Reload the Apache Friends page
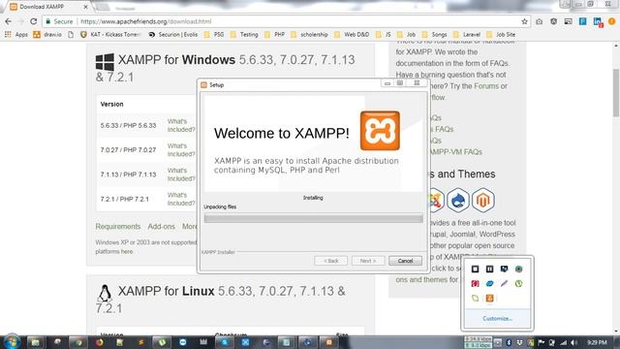 click(34, 21)
